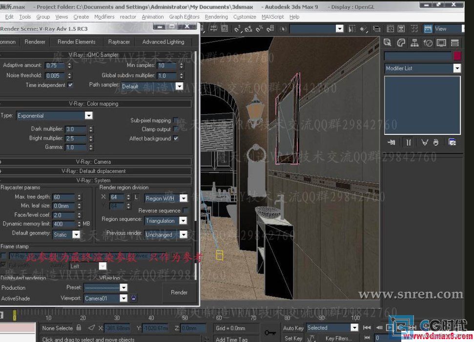Viewport: 474px width, 342px height.
Task: Open the Layer Manager
Action: point(377,29)
